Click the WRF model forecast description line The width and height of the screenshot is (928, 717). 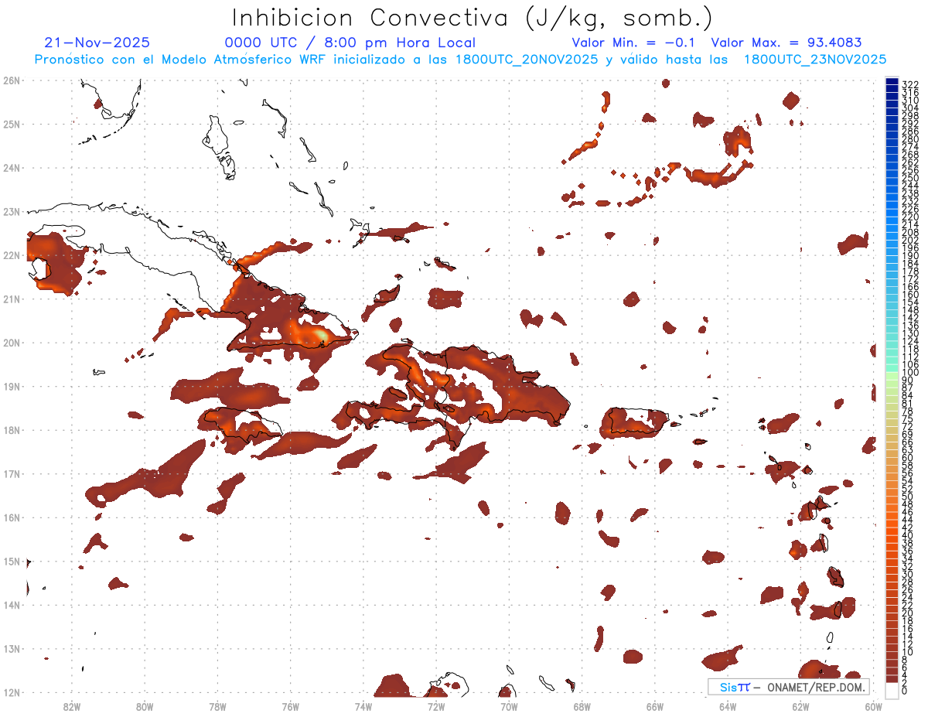pyautogui.click(x=460, y=60)
